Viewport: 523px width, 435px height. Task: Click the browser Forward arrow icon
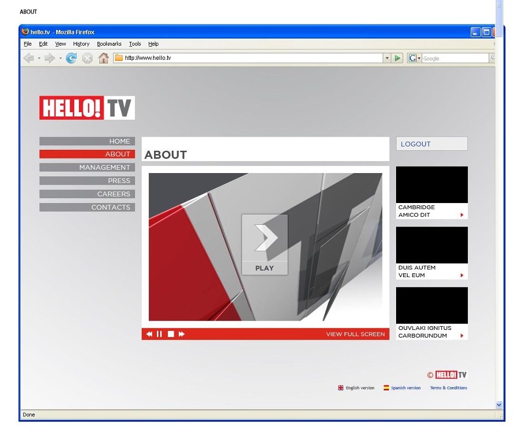pos(50,58)
